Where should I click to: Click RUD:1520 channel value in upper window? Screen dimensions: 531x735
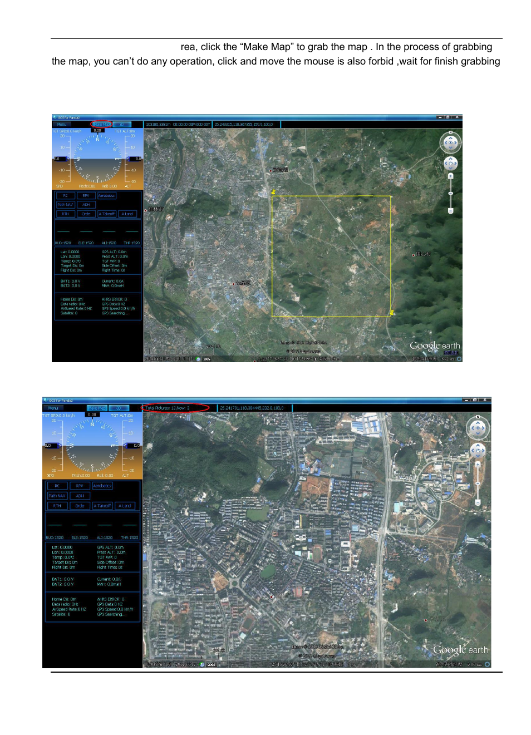[63, 243]
